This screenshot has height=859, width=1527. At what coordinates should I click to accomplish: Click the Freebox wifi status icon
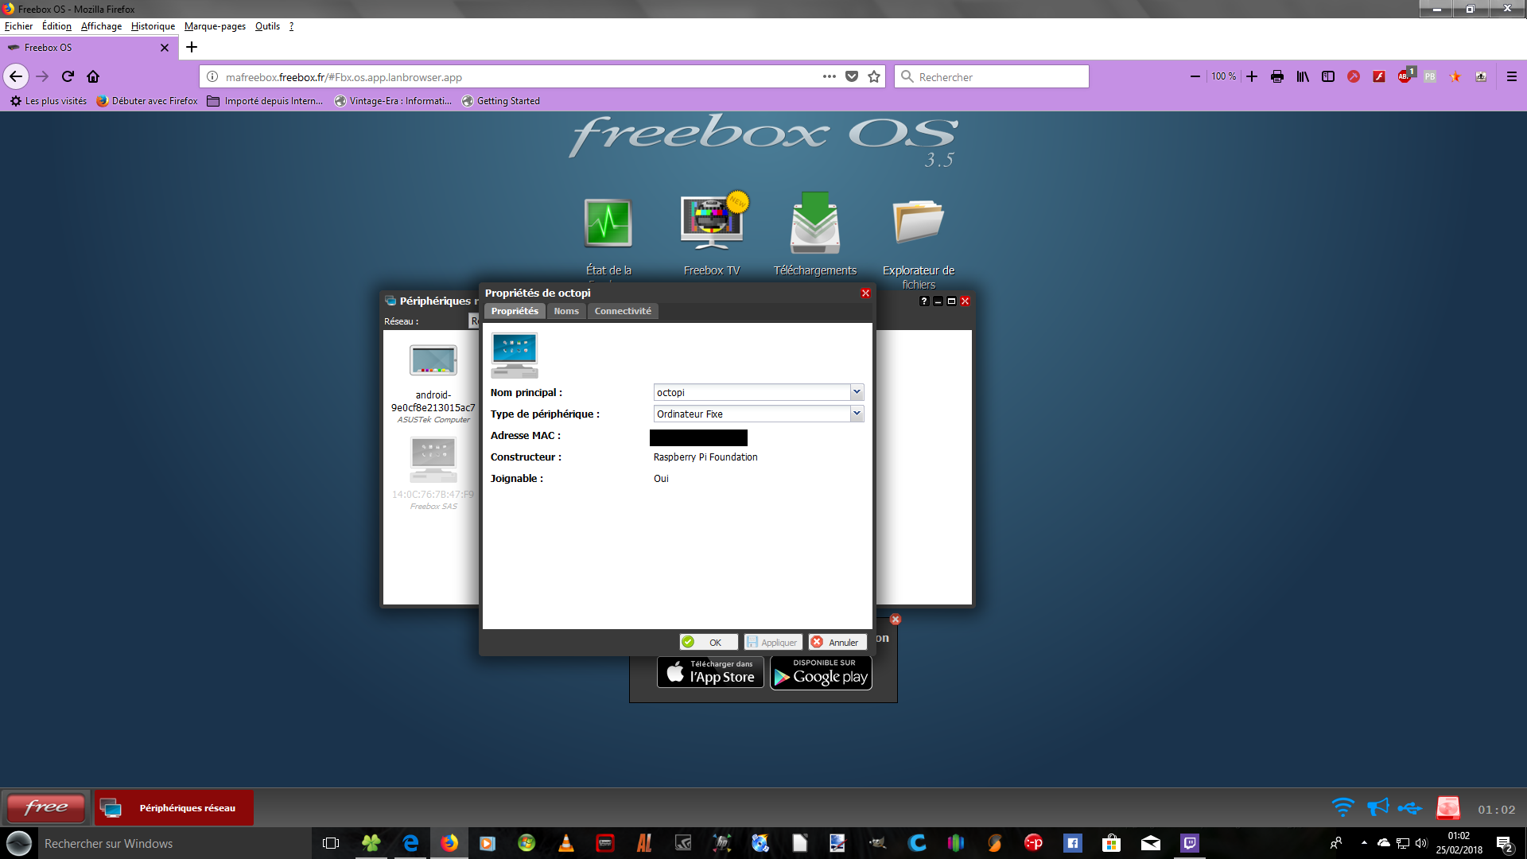[x=1342, y=808]
